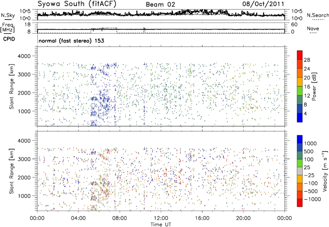The height and width of the screenshot is (227, 329).
Task: Click the 'Freq. [MHz]' axis label
Action: coord(7,28)
